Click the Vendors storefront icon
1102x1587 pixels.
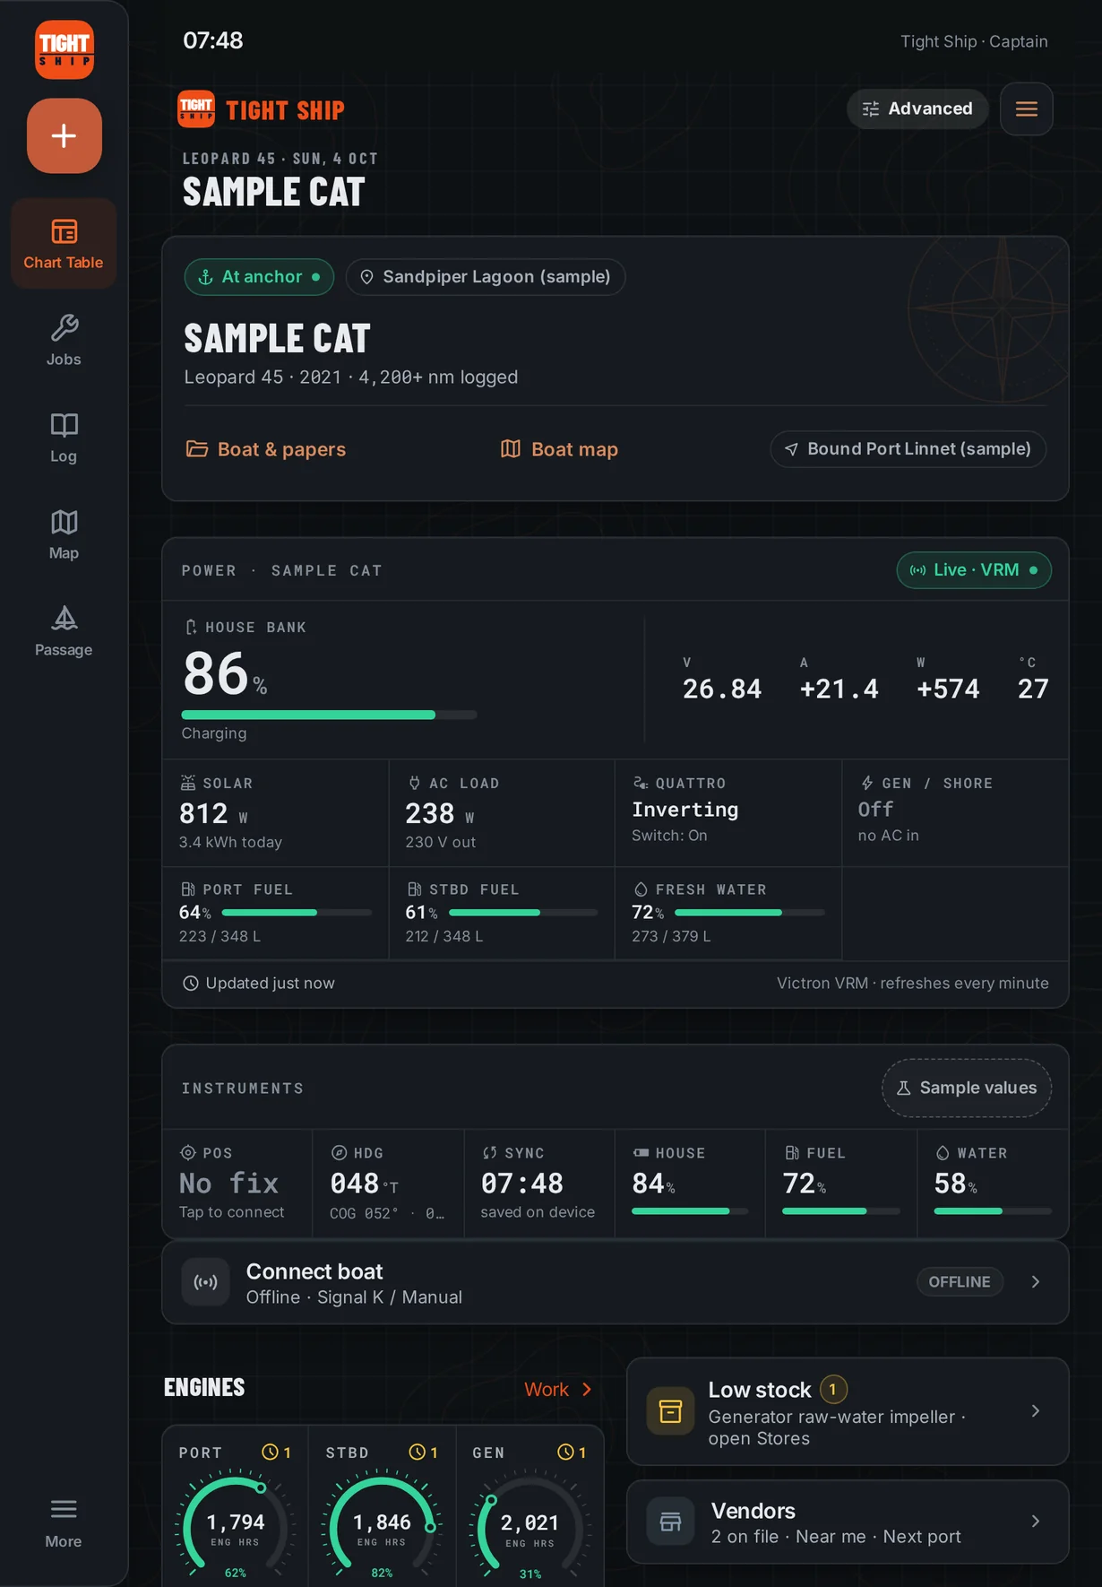(671, 1522)
